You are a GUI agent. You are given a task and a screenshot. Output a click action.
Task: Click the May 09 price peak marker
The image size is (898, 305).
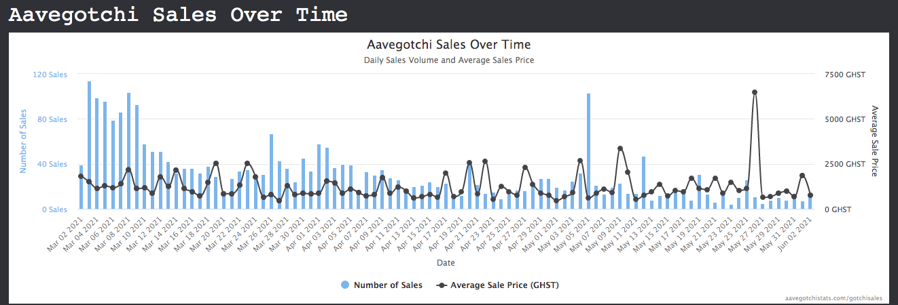[x=620, y=148]
